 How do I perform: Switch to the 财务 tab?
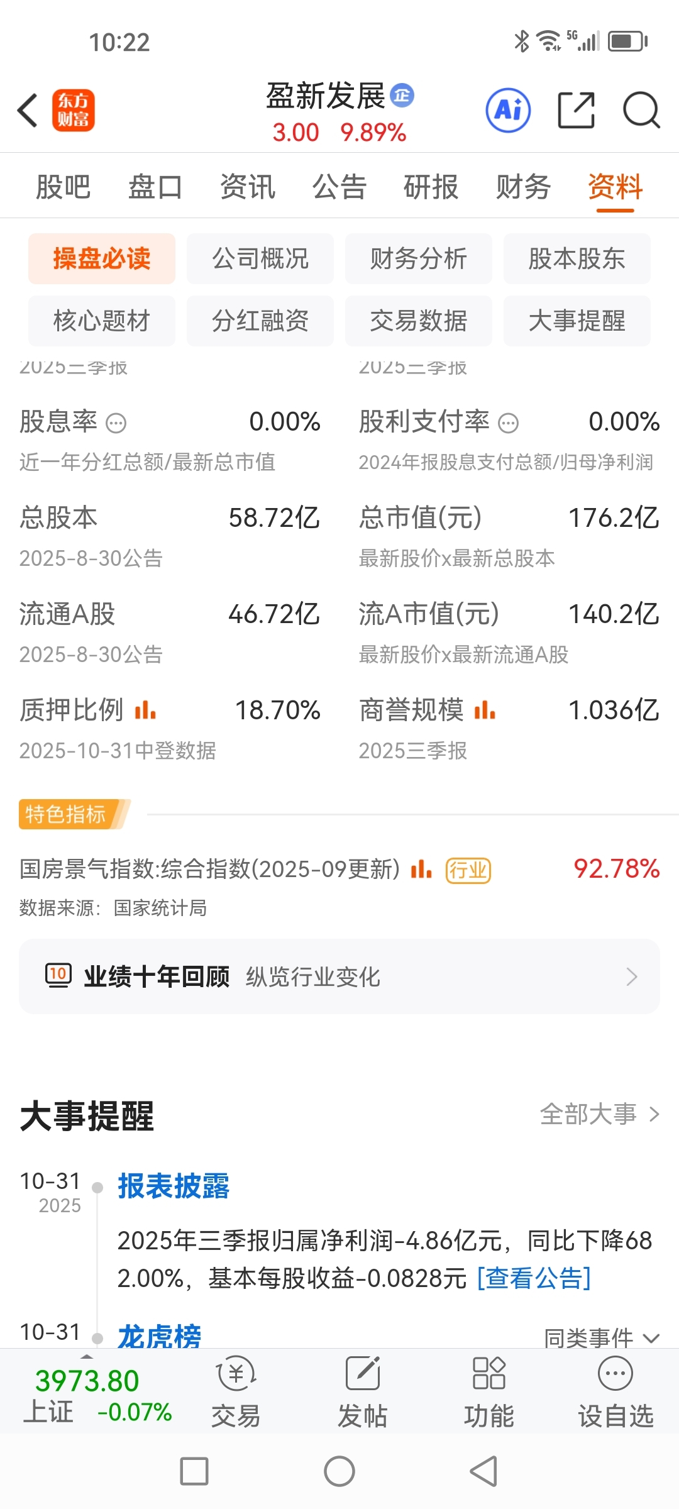[523, 187]
